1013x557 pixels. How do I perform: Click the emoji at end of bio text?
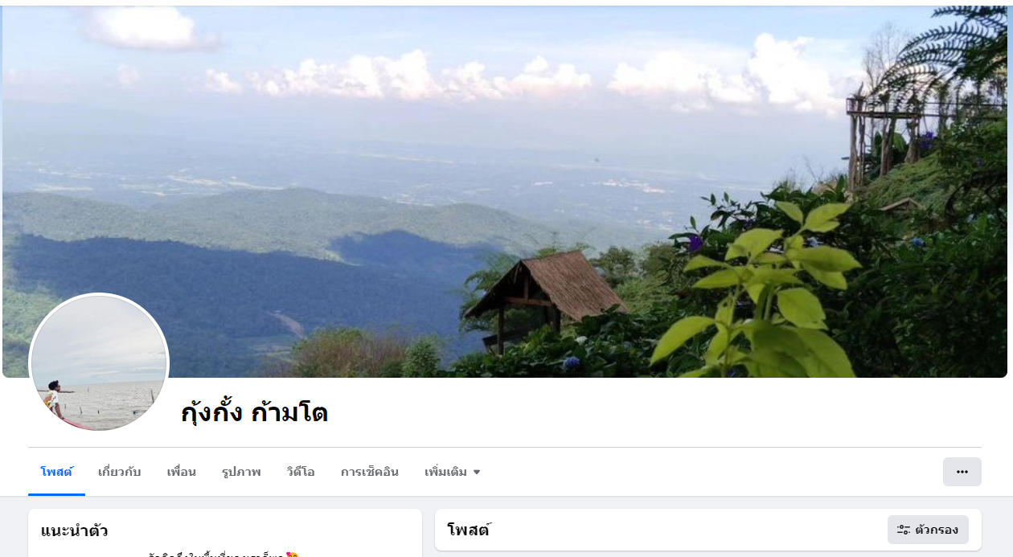(x=292, y=555)
